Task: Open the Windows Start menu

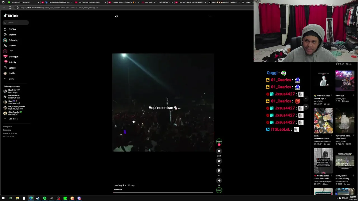Action: [3, 198]
